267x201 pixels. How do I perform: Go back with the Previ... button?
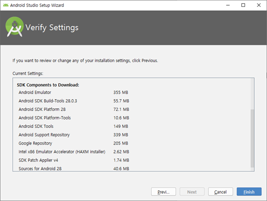point(163,191)
